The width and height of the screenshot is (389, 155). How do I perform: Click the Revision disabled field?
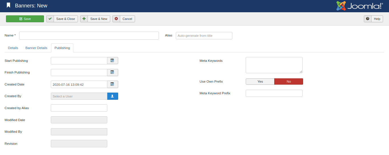79,144
